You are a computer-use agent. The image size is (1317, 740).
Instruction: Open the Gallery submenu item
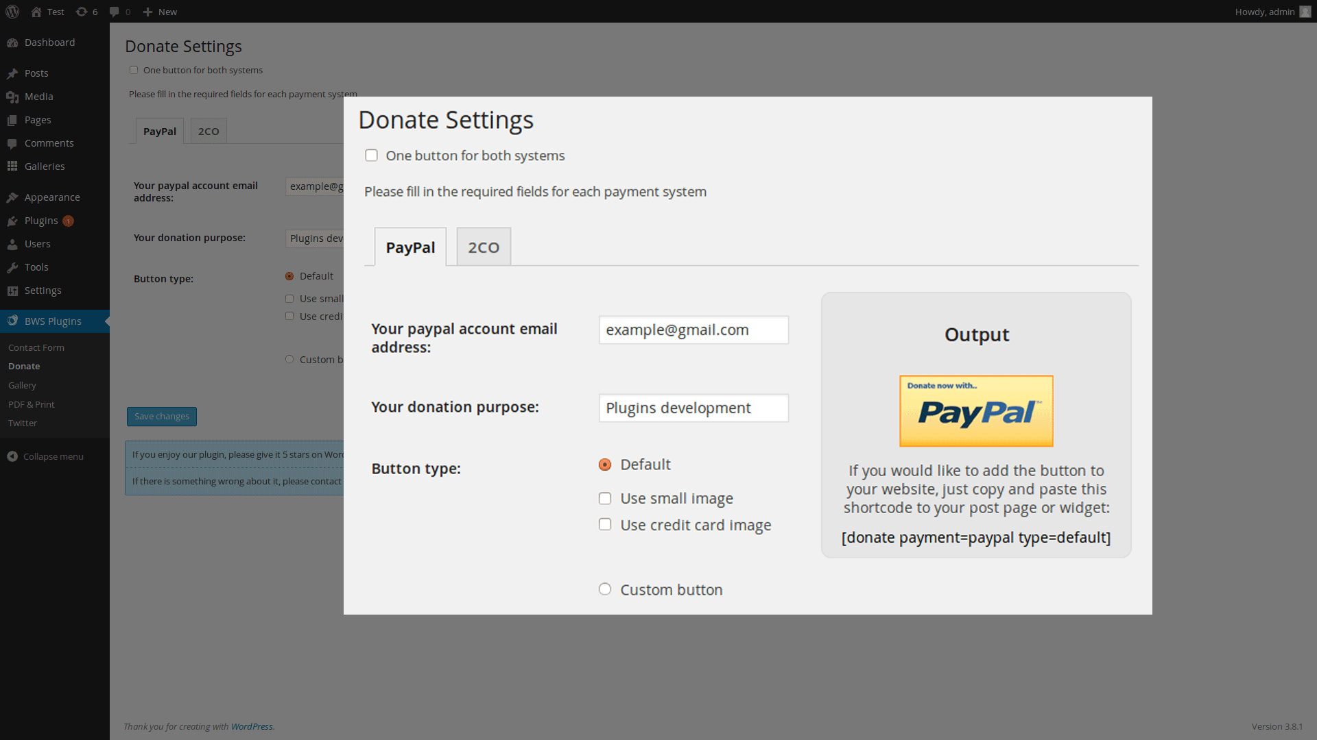pos(22,385)
